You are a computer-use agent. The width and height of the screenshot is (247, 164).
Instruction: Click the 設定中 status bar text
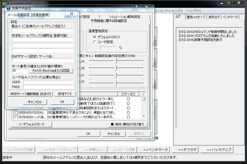7,157
